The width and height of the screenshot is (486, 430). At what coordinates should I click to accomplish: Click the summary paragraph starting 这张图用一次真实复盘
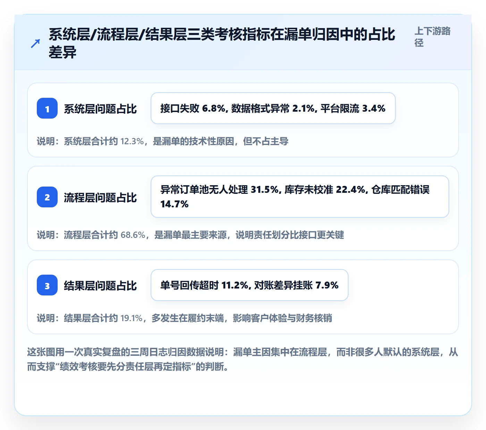pyautogui.click(x=243, y=359)
